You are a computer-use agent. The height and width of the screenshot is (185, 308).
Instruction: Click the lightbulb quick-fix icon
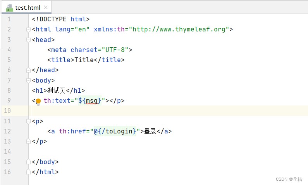pos(38,101)
